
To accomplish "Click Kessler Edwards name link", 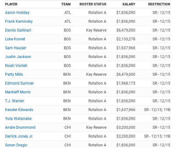I will pyautogui.click(x=19, y=110).
